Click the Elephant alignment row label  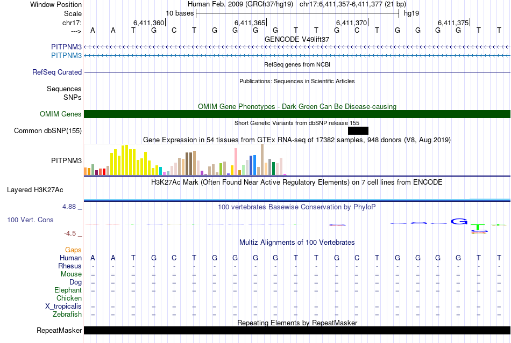(x=68, y=290)
